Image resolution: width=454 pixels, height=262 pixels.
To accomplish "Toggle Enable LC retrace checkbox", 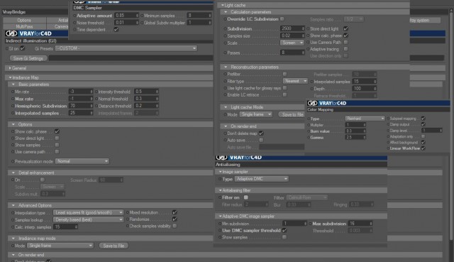I will [x=285, y=94].
